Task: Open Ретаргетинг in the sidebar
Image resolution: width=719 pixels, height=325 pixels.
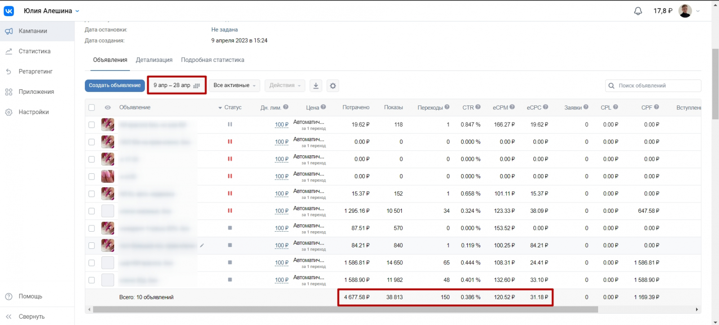Action: pyautogui.click(x=36, y=72)
